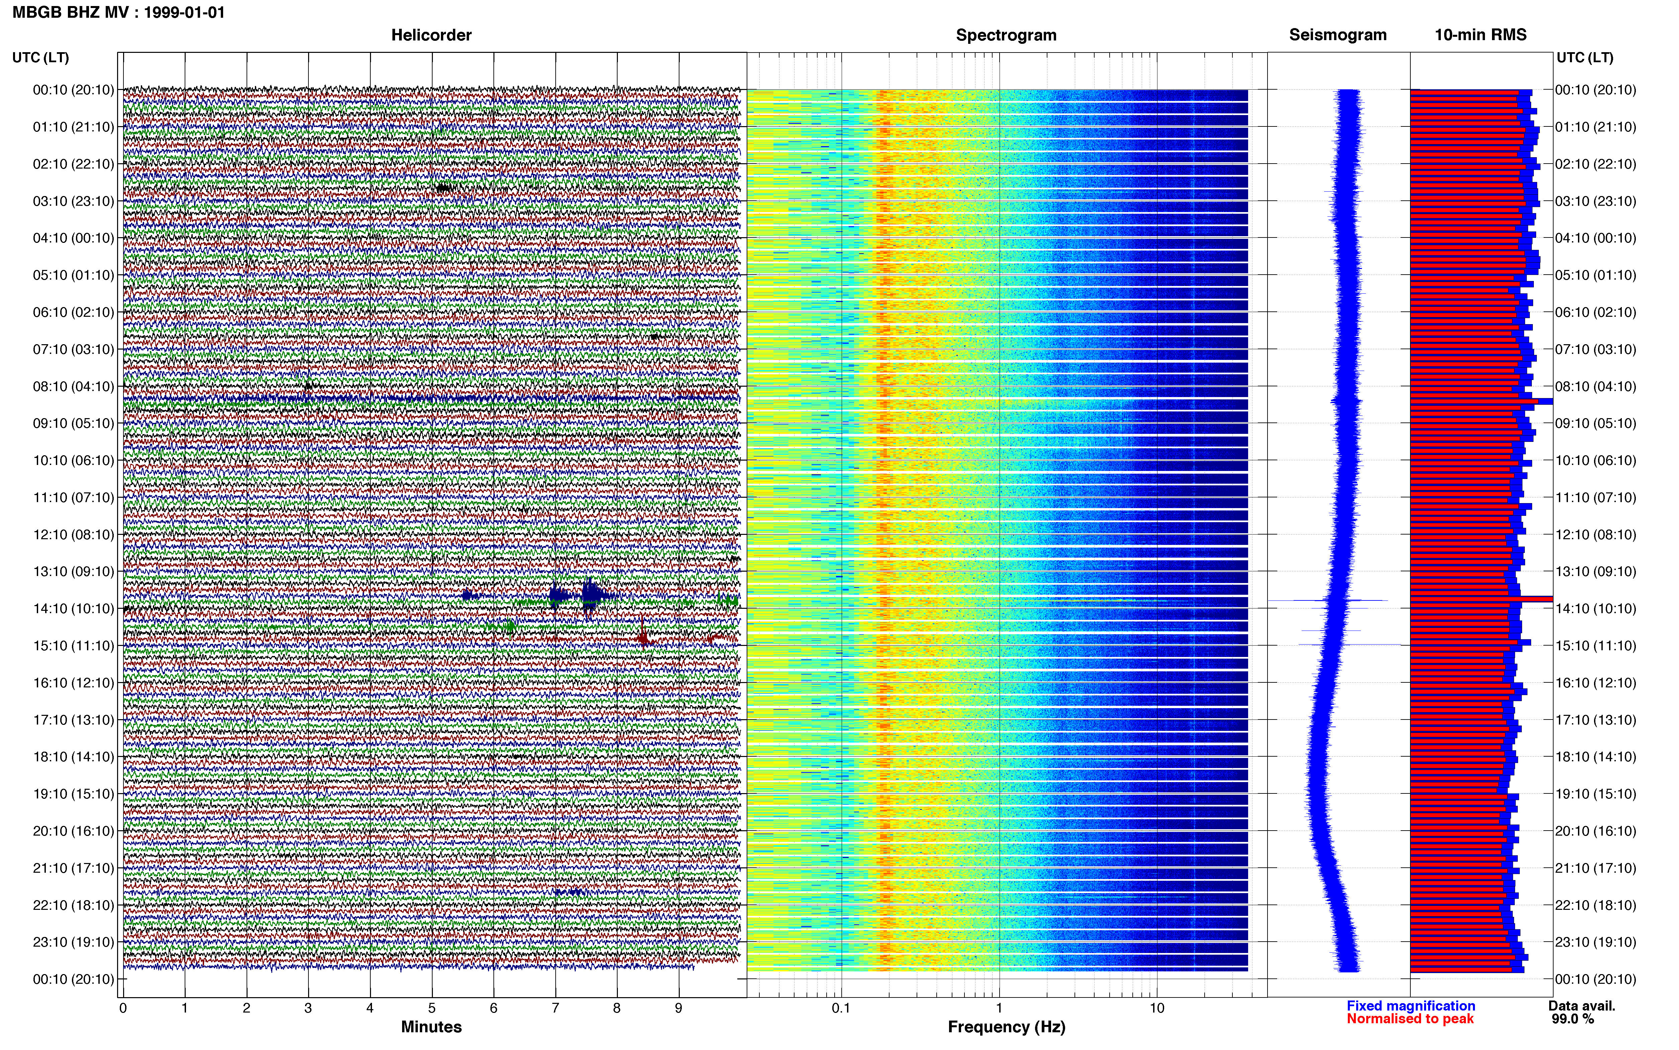
Task: Click the right 17:10 (13:10) time label
Action: click(x=1596, y=720)
